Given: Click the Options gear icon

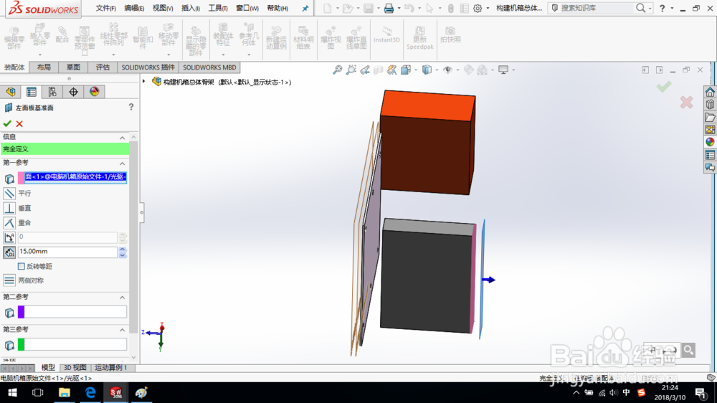Looking at the screenshot, I should (478, 8).
